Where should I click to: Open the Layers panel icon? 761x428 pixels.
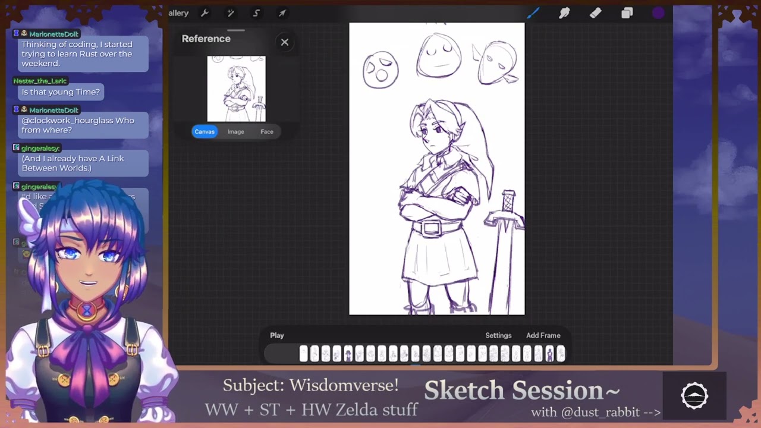coord(627,13)
